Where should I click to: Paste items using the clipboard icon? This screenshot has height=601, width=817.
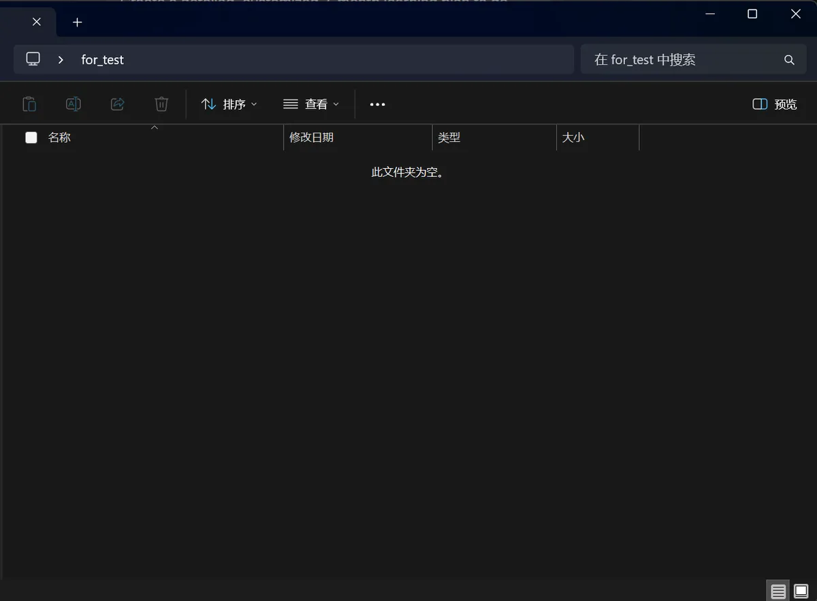pos(29,103)
